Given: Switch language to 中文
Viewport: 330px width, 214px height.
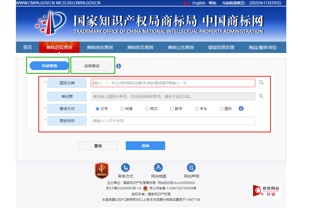Looking at the screenshot, I should coord(187,3).
